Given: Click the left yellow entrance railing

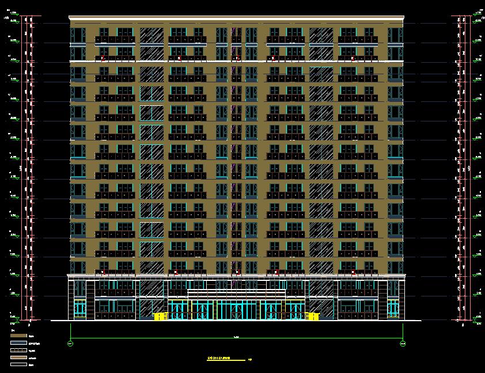Looking at the screenshot, I should [x=161, y=317].
